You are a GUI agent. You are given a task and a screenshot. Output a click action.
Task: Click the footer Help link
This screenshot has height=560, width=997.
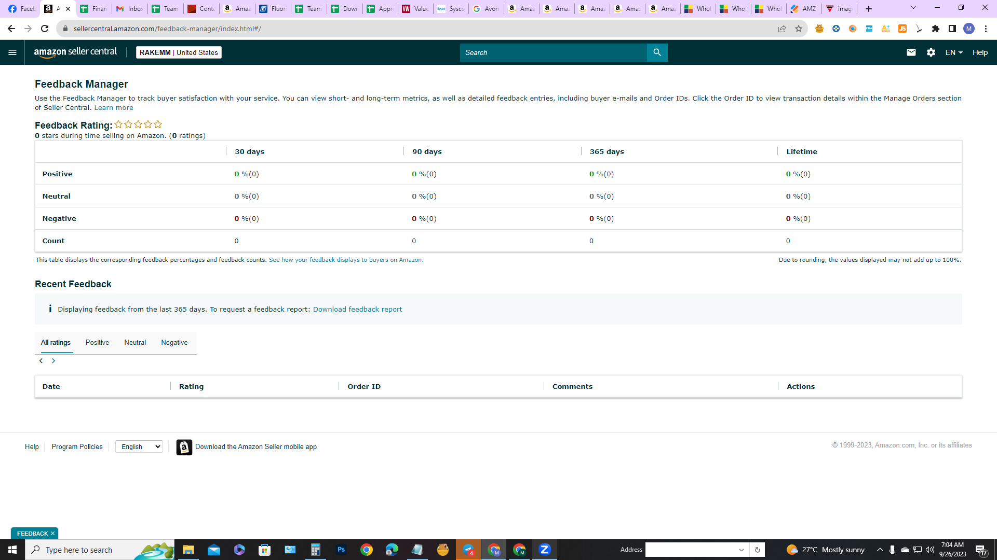coord(32,447)
